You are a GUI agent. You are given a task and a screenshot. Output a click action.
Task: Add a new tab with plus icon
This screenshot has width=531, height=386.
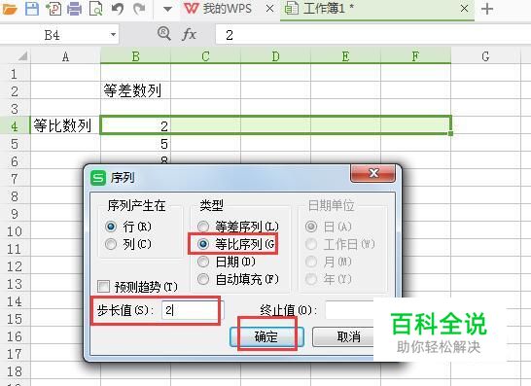[x=487, y=9]
